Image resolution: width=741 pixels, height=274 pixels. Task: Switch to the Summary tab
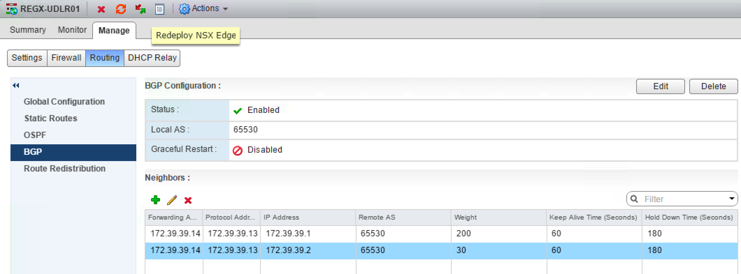coord(28,30)
